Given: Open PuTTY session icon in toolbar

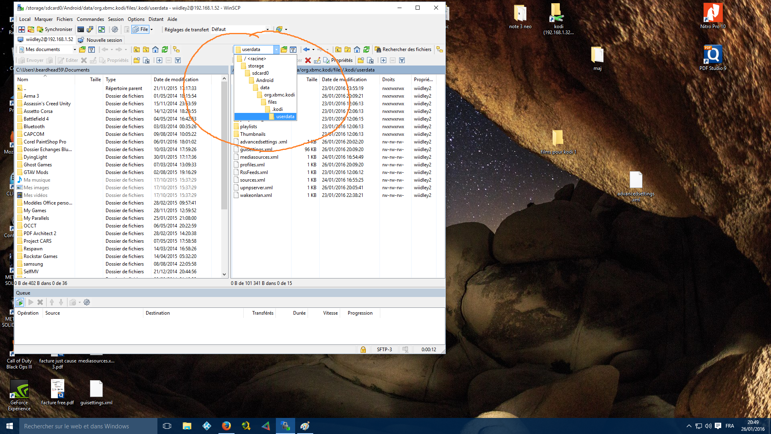Looking at the screenshot, I should pos(90,29).
